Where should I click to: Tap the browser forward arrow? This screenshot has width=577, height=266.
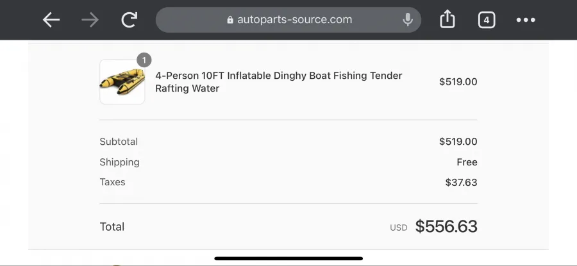point(90,20)
